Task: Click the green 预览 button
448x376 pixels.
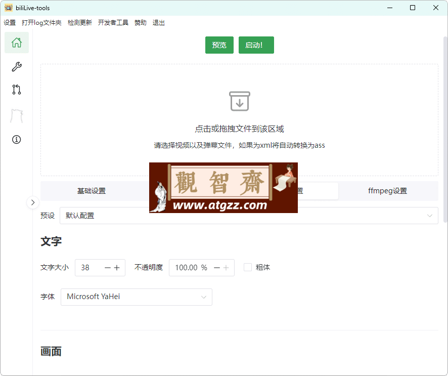Action: click(x=219, y=45)
